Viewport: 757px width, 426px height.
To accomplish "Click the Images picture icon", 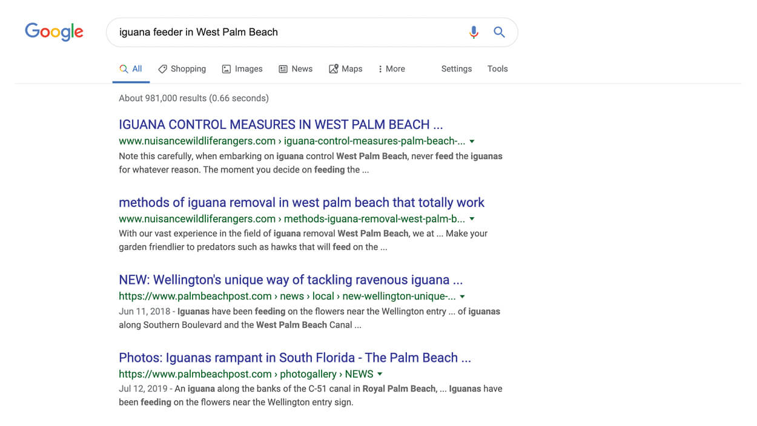I will point(226,69).
